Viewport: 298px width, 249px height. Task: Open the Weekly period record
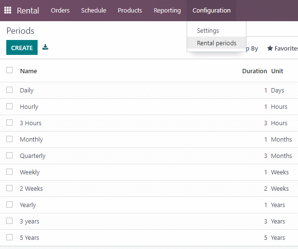click(30, 172)
